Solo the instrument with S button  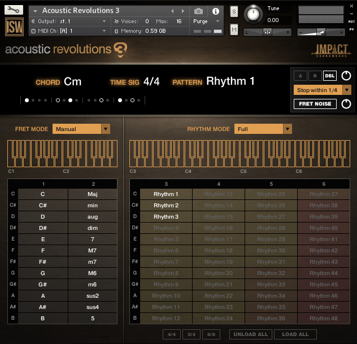tap(234, 11)
